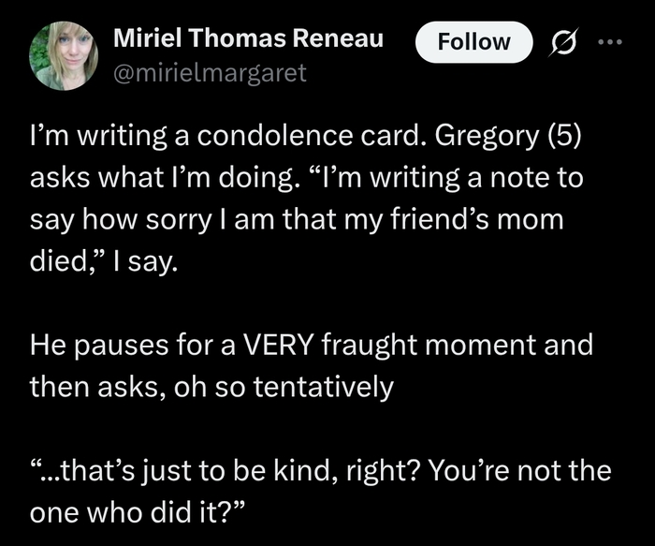Open the three-dot more options menu
The height and width of the screenshot is (546, 655).
point(610,42)
